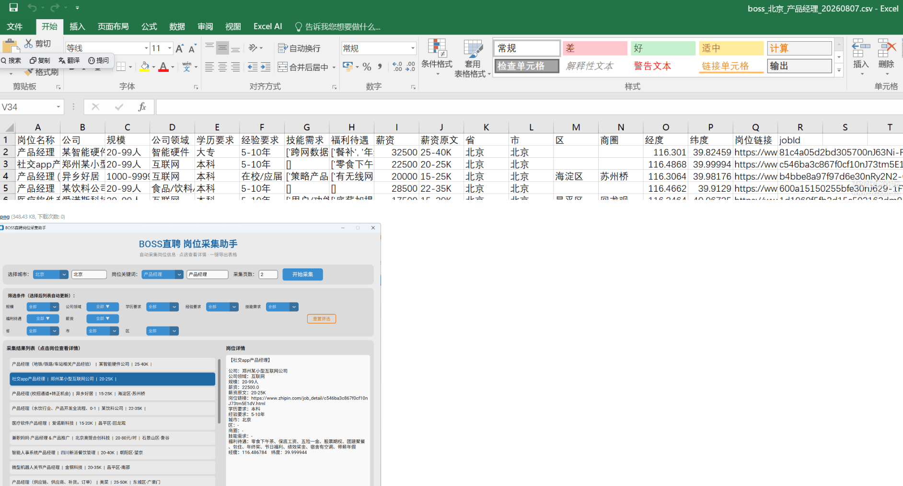This screenshot has height=486, width=903.
Task: Select the 医疗软件产品经理 result row
Action: [112, 423]
